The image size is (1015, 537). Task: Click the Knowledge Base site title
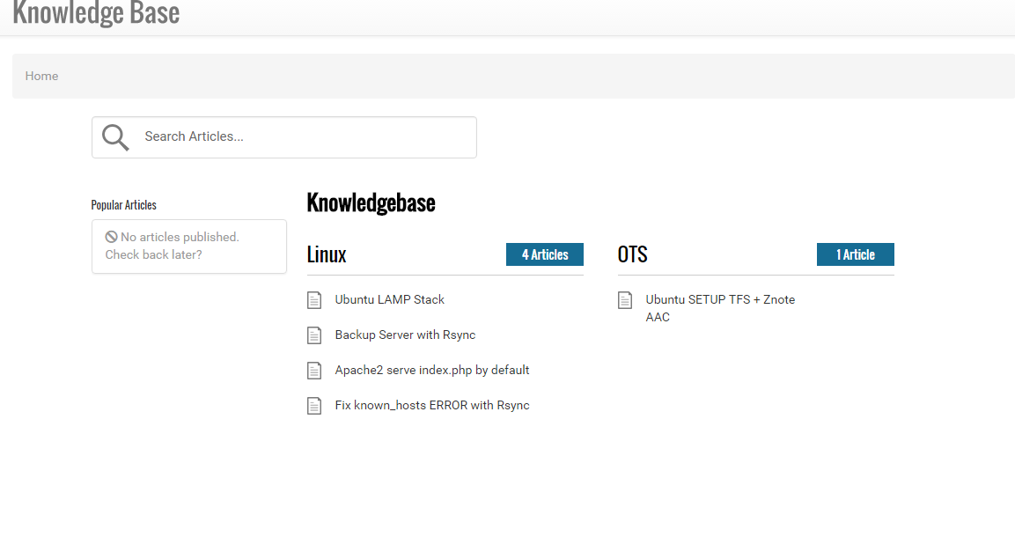click(96, 13)
